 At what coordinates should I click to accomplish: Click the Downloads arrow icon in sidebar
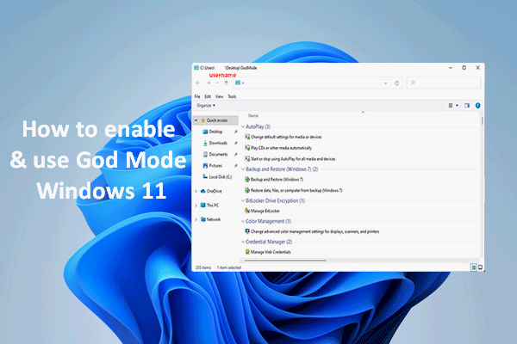coord(205,143)
